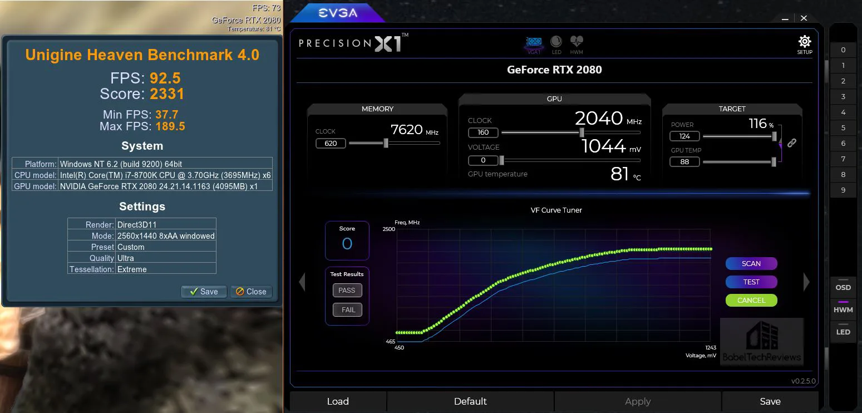
Task: Click the Apply button
Action: pyautogui.click(x=638, y=401)
